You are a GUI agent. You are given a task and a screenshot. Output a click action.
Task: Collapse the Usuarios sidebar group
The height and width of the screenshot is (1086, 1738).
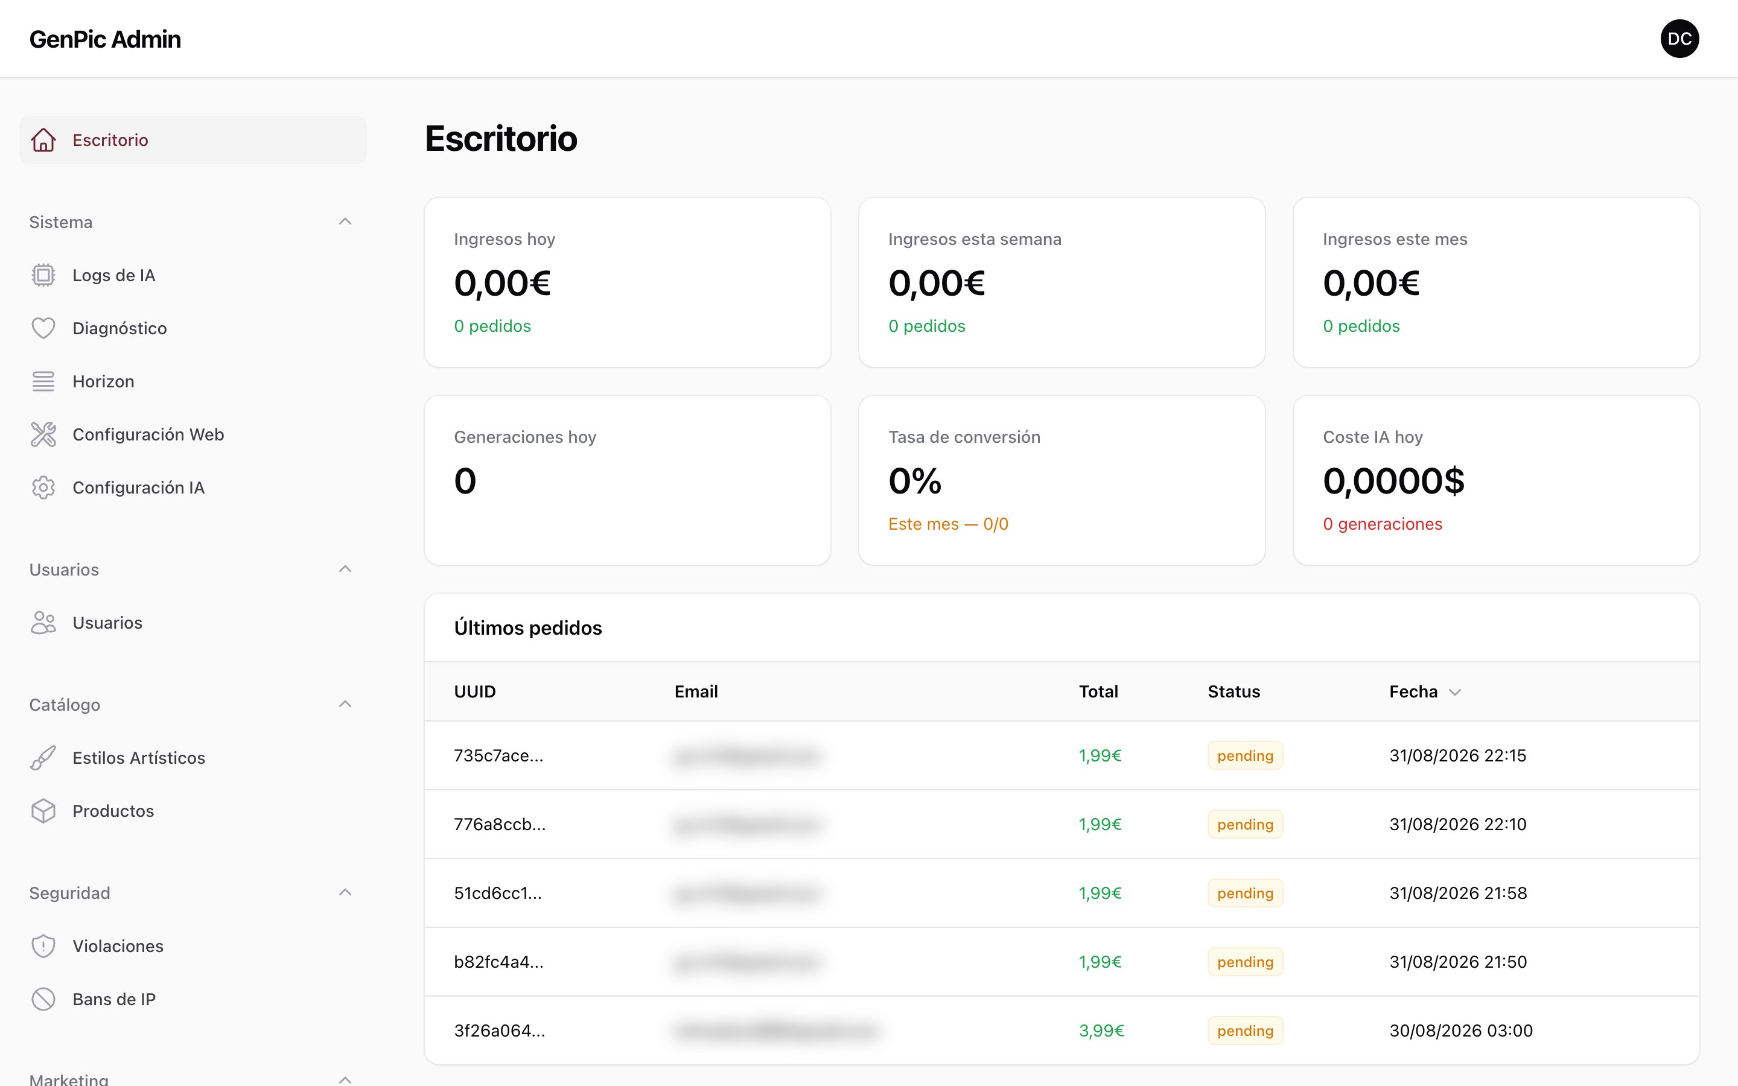point(345,570)
